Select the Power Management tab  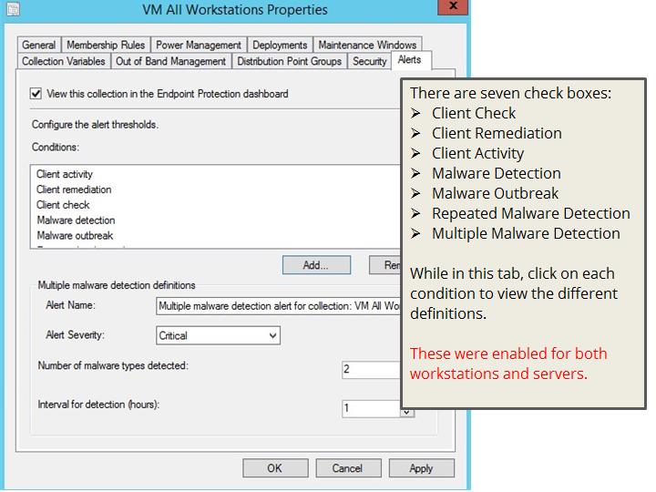[199, 45]
